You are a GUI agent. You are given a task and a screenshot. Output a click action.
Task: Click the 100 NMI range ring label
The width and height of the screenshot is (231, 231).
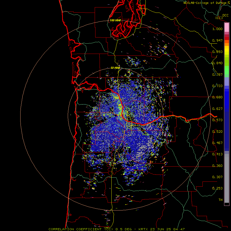click(x=115, y=20)
